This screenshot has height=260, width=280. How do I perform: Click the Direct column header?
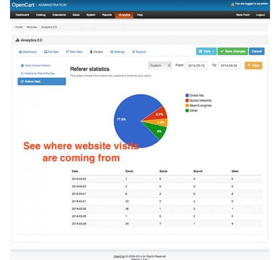click(129, 171)
